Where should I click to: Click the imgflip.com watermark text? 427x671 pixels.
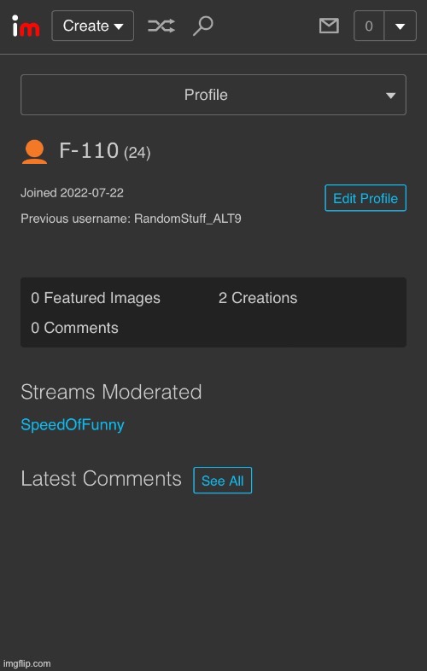[26, 663]
